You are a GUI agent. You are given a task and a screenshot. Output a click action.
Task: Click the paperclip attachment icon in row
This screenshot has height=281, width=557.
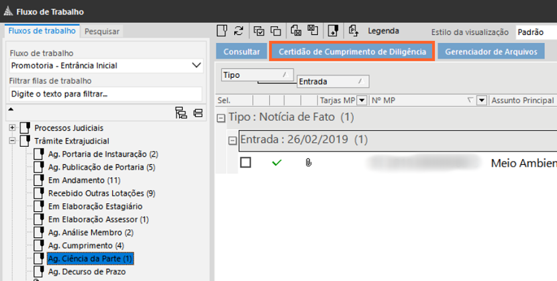coord(309,162)
